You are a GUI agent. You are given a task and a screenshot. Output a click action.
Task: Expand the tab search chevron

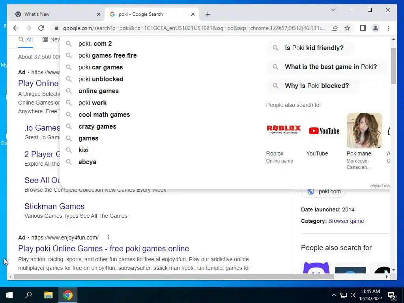pyautogui.click(x=333, y=10)
